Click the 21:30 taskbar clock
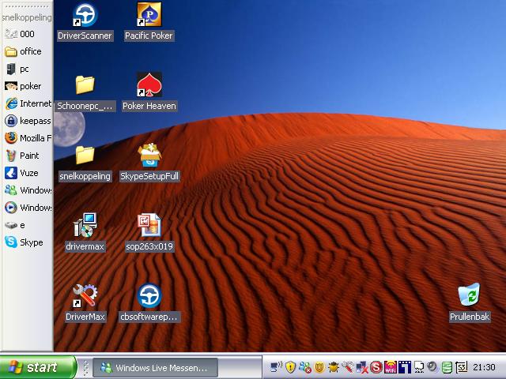Screen dimensions: 506x379 point(484,367)
